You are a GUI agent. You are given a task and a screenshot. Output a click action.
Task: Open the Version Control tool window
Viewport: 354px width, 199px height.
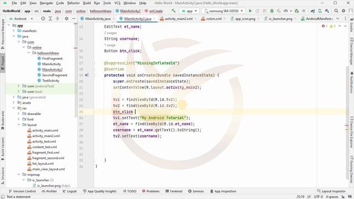click(x=22, y=191)
